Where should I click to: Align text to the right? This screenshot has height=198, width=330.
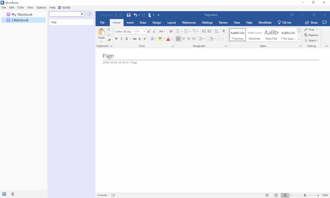click(x=189, y=39)
